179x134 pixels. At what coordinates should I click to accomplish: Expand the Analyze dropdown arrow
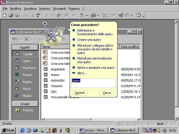click(98, 15)
